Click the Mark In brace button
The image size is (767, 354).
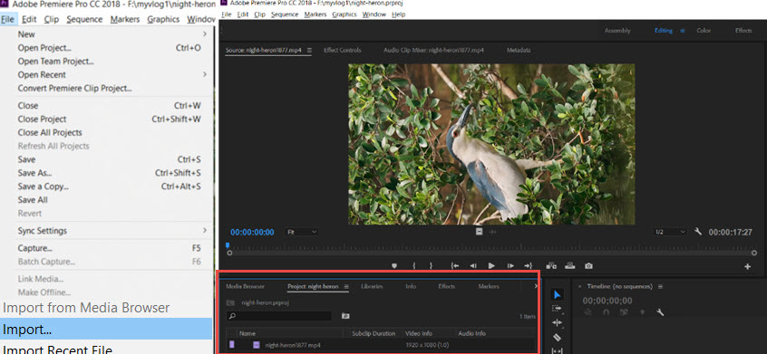coord(413,266)
